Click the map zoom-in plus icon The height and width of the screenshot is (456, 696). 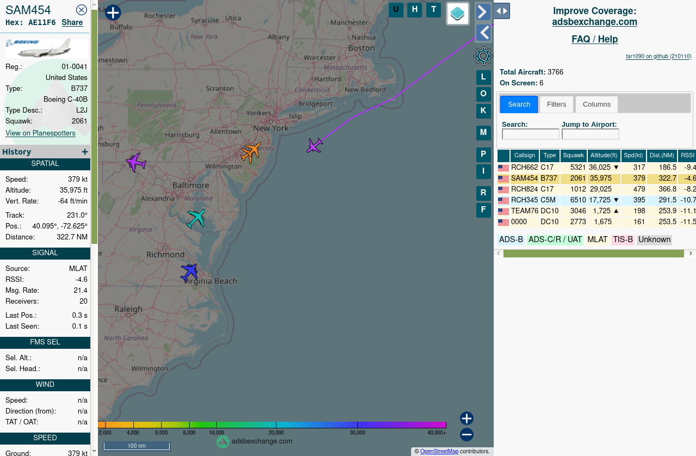coord(467,418)
